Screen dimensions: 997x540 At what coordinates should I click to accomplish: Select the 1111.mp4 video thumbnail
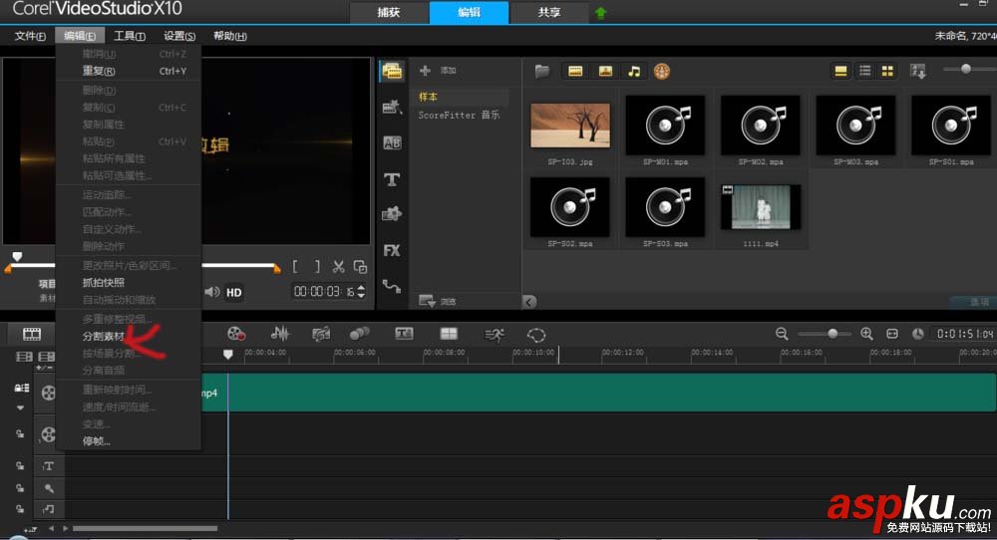pos(760,206)
